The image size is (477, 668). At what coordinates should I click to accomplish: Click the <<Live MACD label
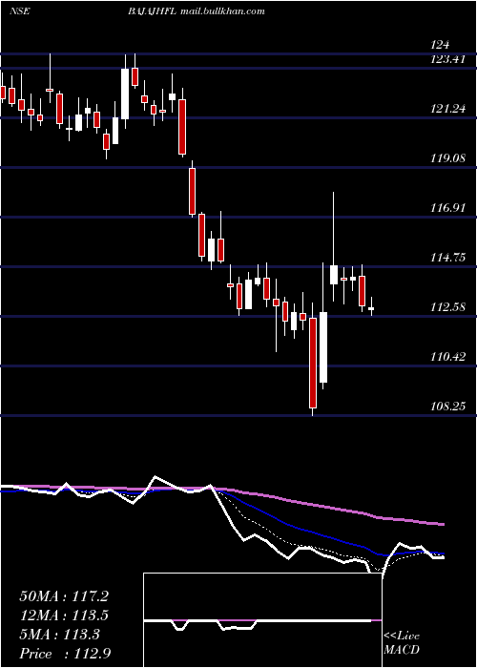click(402, 642)
